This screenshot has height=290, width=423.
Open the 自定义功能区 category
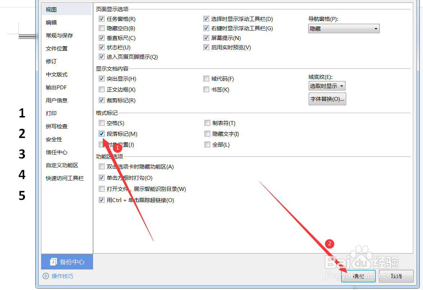click(x=62, y=165)
